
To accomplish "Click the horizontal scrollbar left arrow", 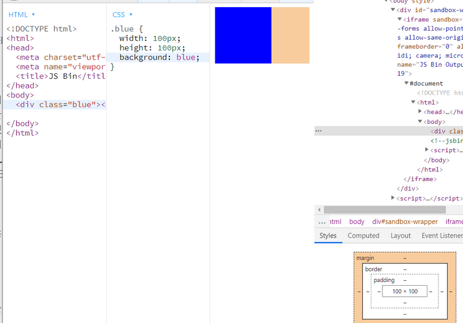I will (x=319, y=210).
